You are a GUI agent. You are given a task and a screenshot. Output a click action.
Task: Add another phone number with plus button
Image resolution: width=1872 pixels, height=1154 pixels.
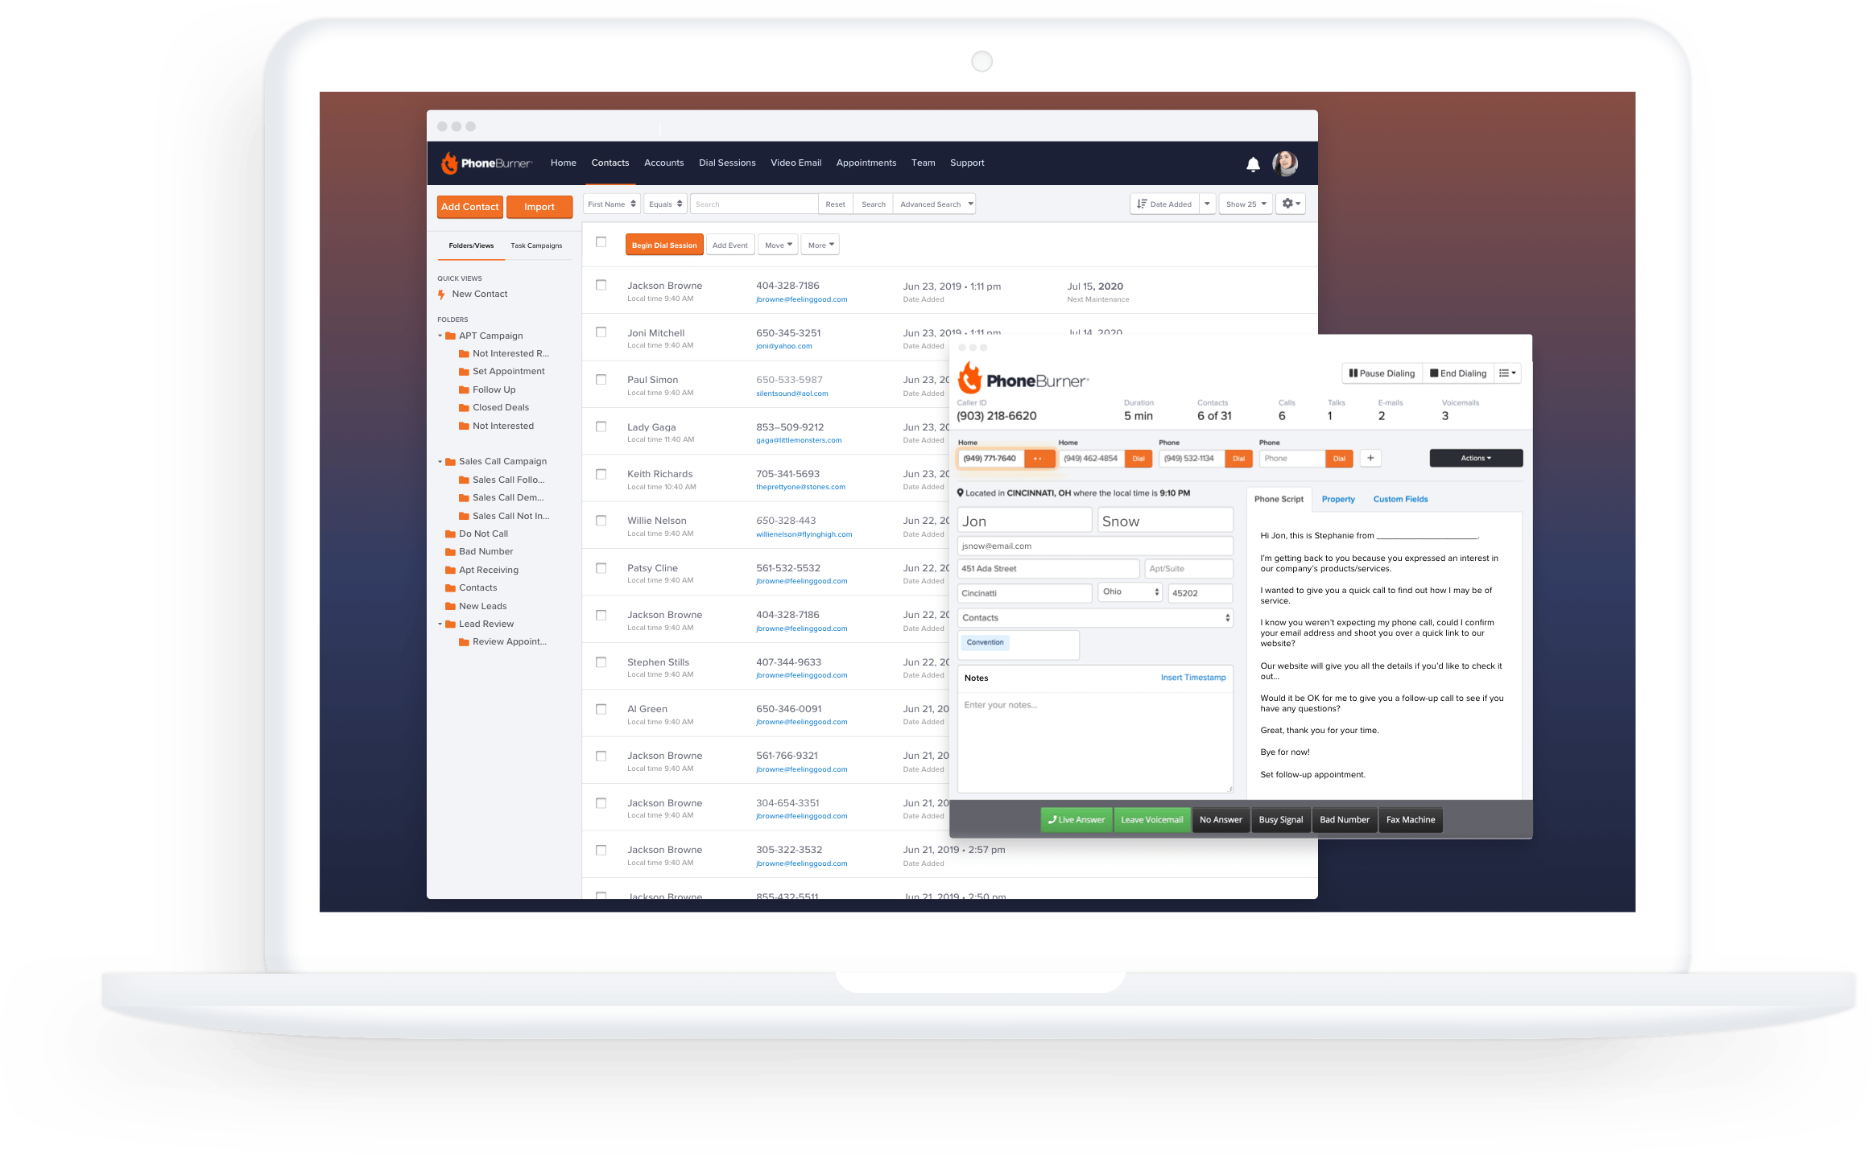(1370, 458)
